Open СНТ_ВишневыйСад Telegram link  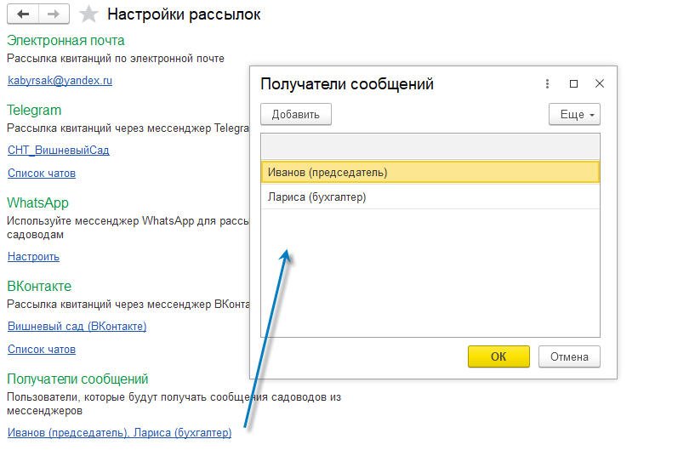click(x=58, y=150)
